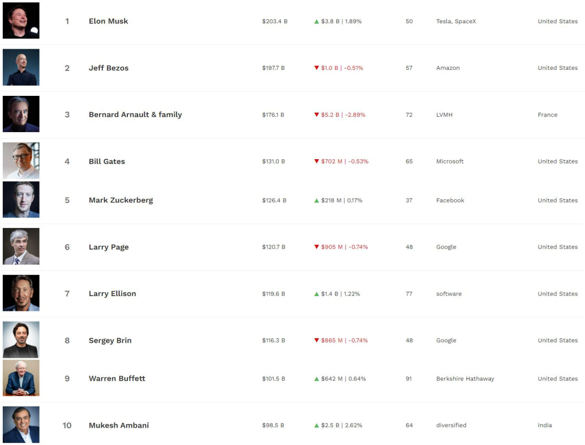Click the red down arrow next to Bill Gates's $702 M

click(x=316, y=161)
